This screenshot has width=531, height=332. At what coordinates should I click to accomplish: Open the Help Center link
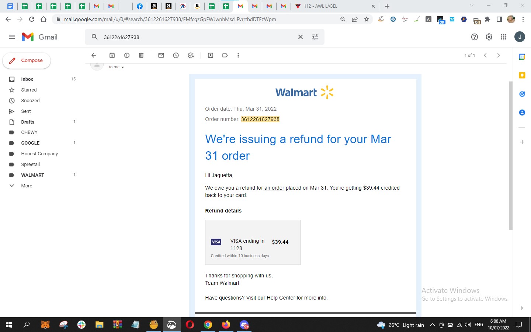click(281, 298)
